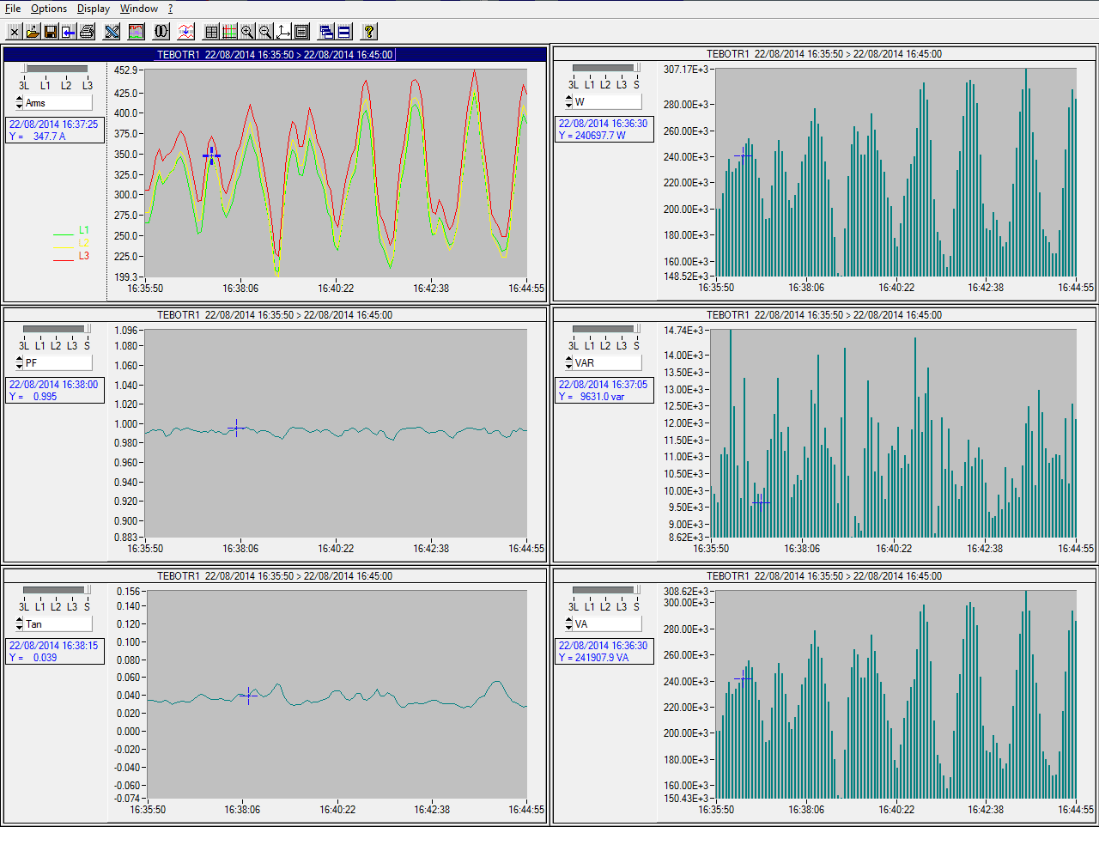1099x845 pixels.
Task: Select the 3L tick in the Arms window
Action: [24, 86]
